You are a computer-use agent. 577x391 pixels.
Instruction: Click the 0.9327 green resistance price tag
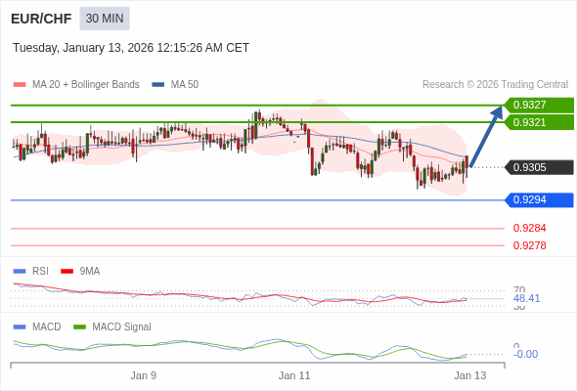pyautogui.click(x=539, y=106)
